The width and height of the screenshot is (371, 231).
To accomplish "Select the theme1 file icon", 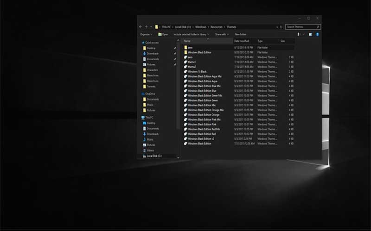I will (185, 62).
